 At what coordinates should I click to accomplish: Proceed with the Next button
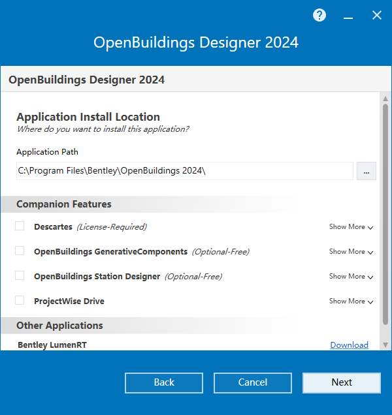pyautogui.click(x=342, y=383)
